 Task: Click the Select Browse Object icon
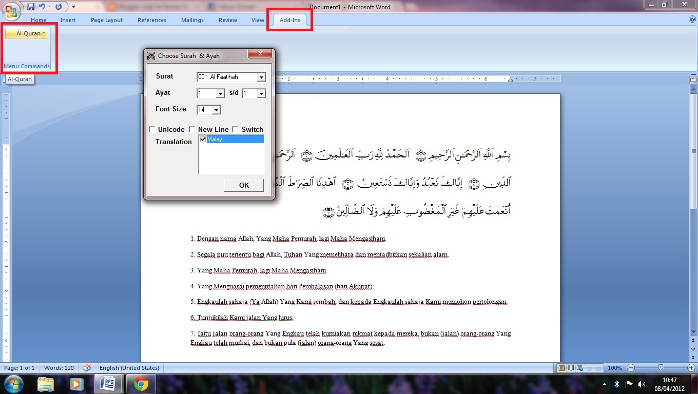[x=693, y=349]
